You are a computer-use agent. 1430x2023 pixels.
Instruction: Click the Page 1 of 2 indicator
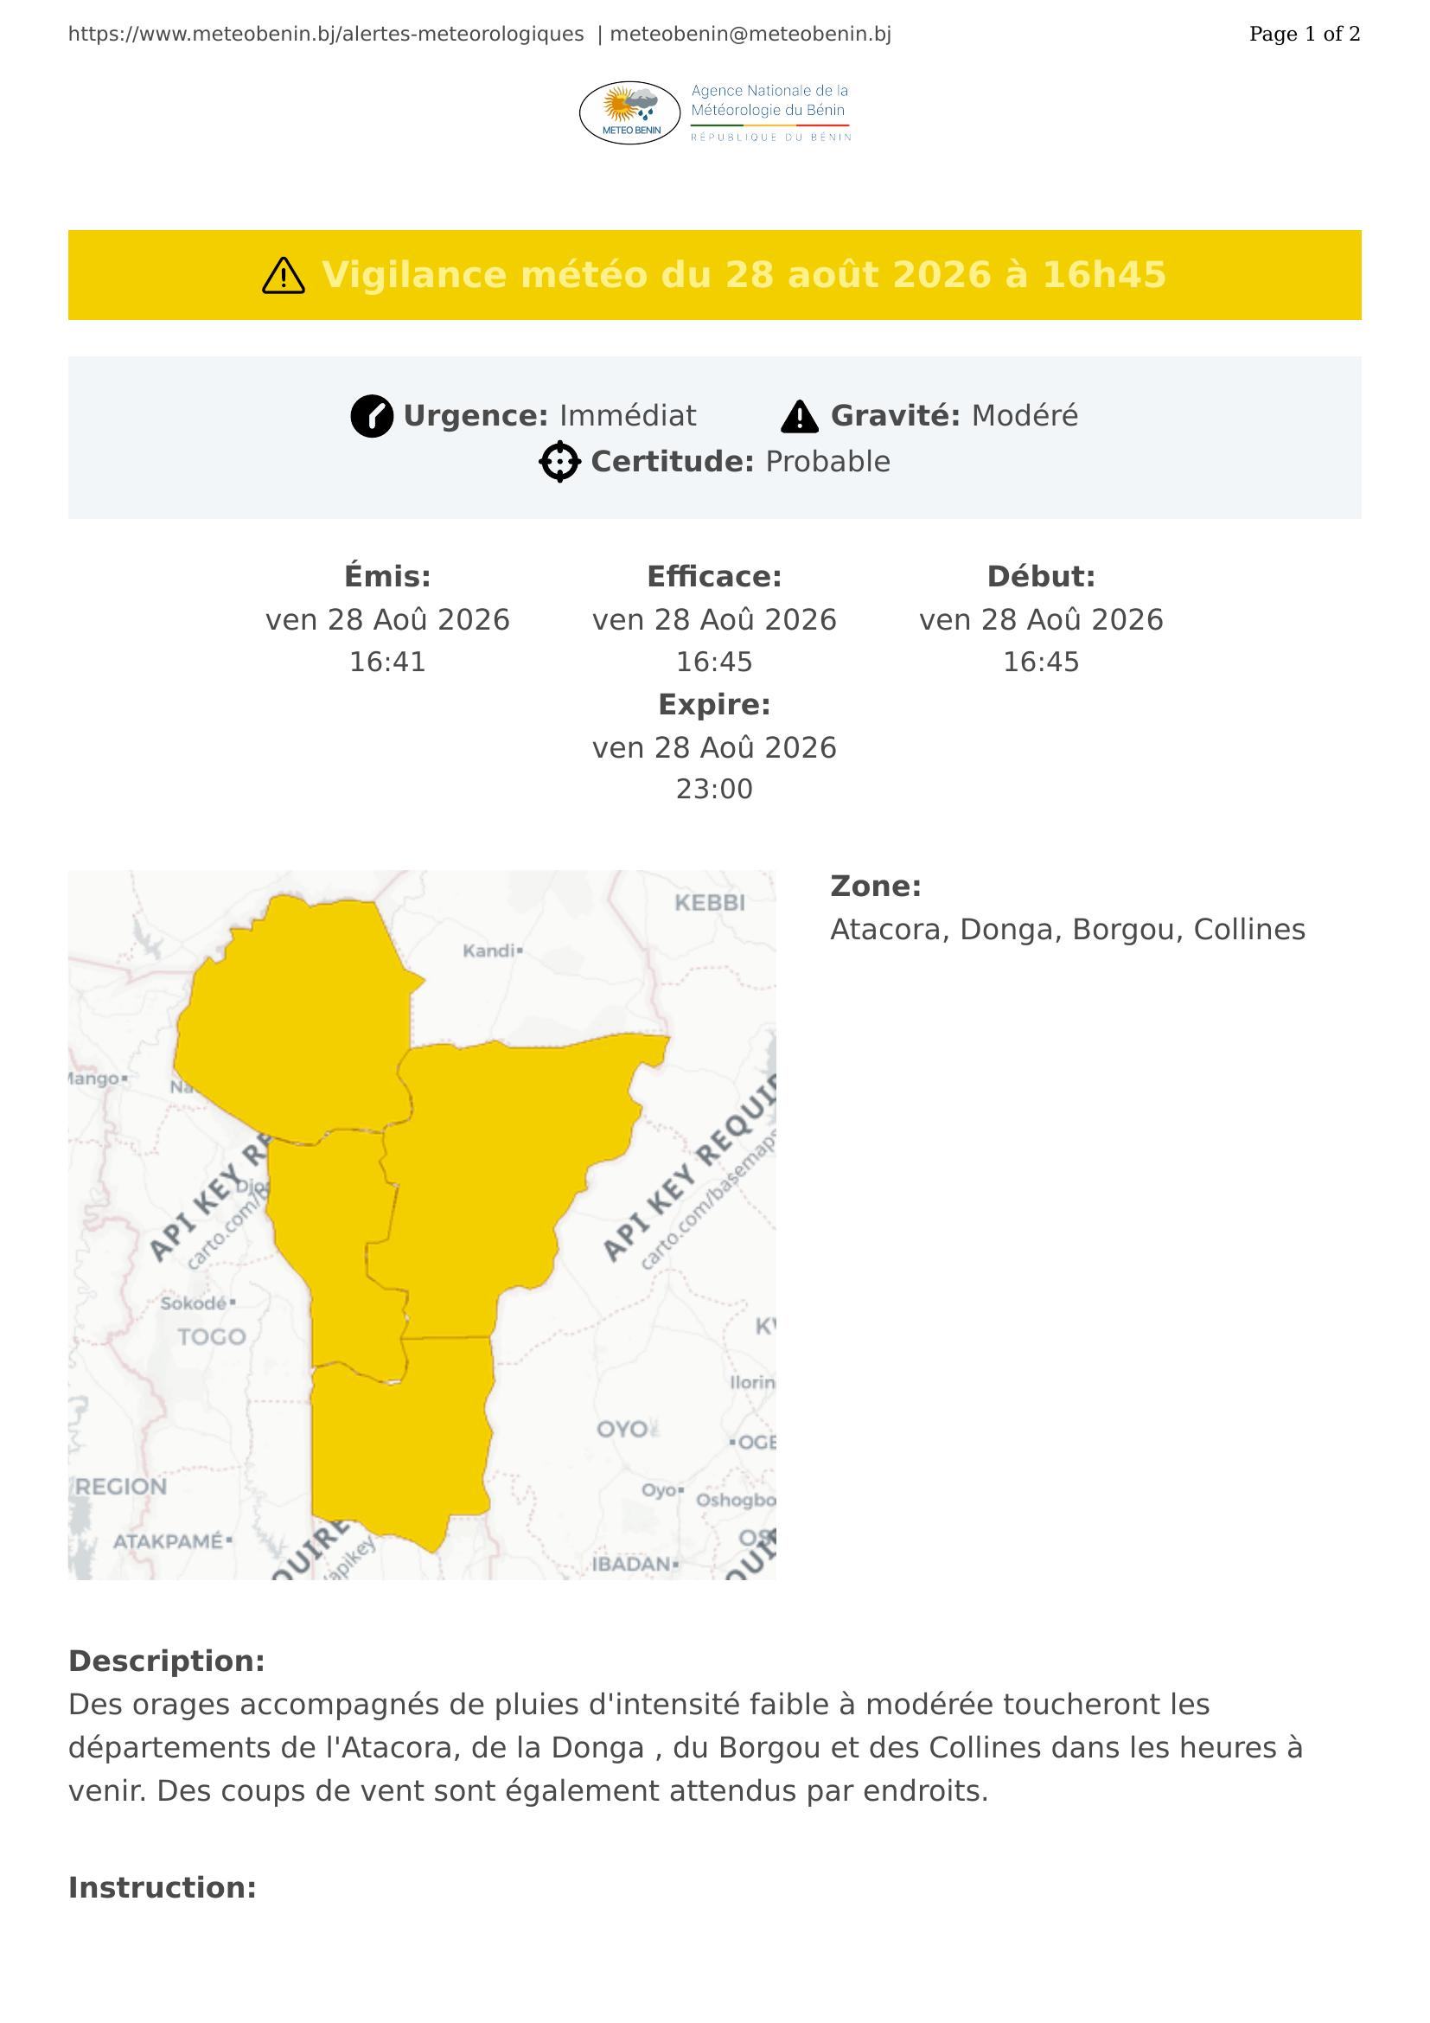click(1304, 35)
